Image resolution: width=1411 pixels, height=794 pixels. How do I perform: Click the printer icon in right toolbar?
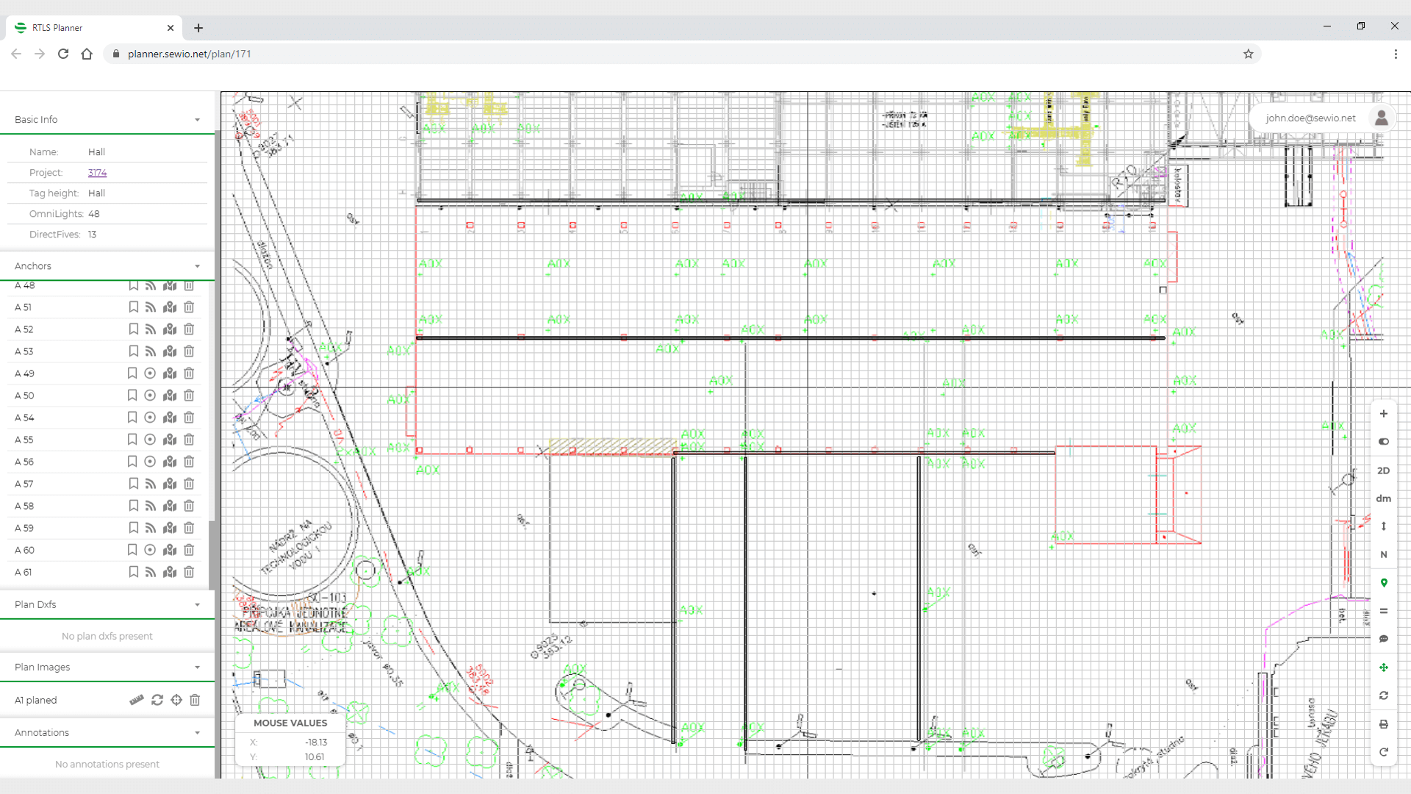pos(1383,724)
